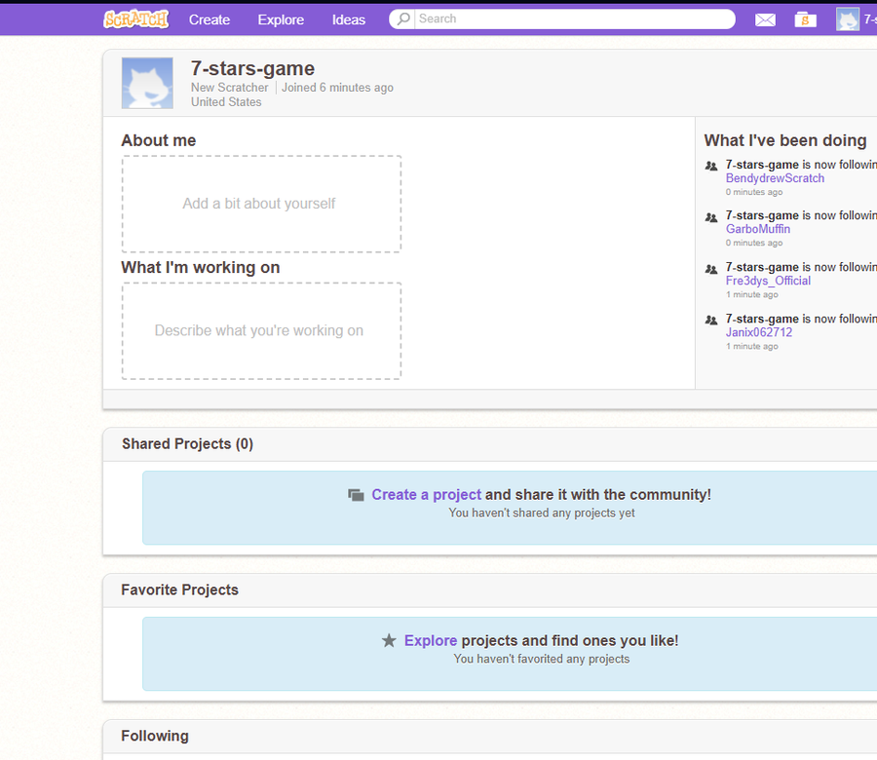Screen dimensions: 877x760
Task: Open the My Stuff folder icon
Action: [805, 19]
